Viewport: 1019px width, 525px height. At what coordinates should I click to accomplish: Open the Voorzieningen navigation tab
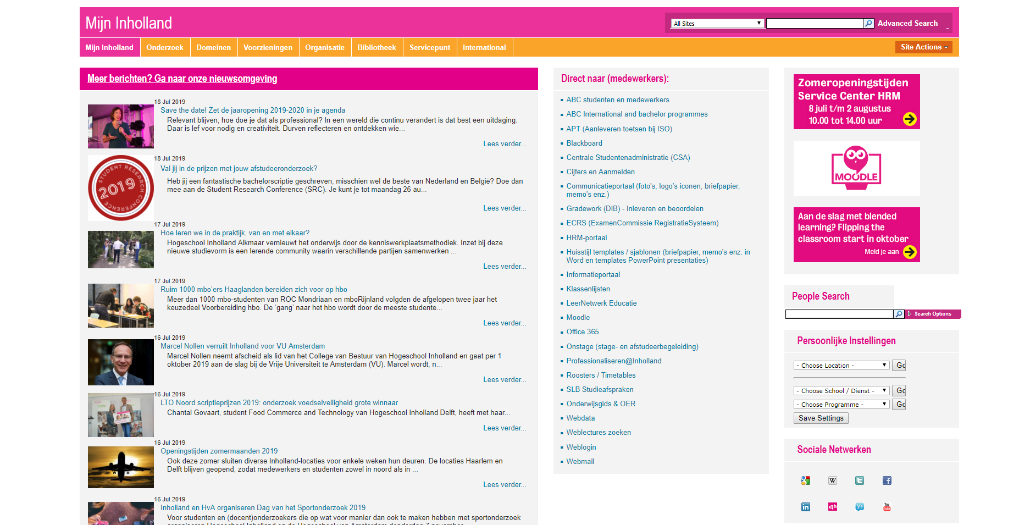point(268,47)
